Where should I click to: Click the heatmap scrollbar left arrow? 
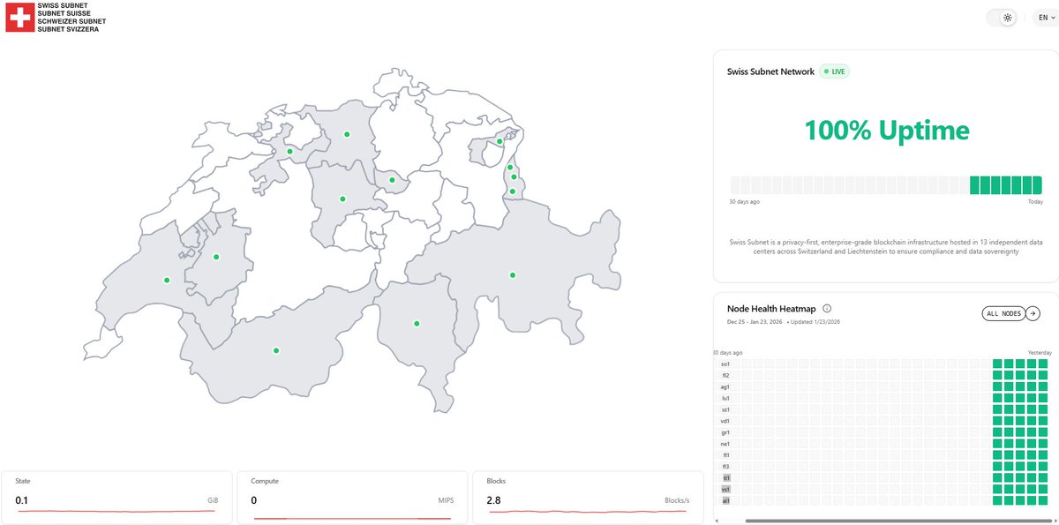pyautogui.click(x=717, y=521)
